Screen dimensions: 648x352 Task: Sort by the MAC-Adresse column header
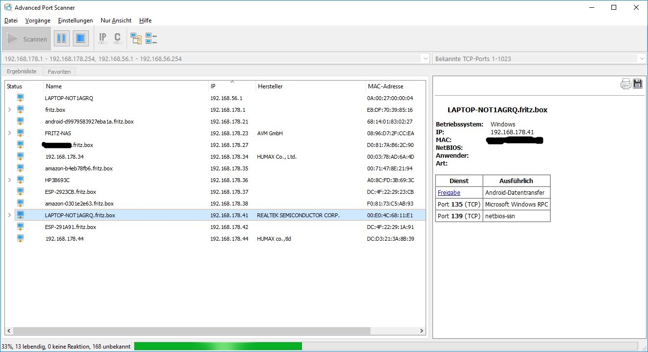(x=395, y=86)
